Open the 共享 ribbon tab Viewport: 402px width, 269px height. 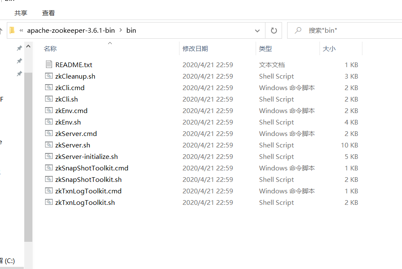click(21, 13)
